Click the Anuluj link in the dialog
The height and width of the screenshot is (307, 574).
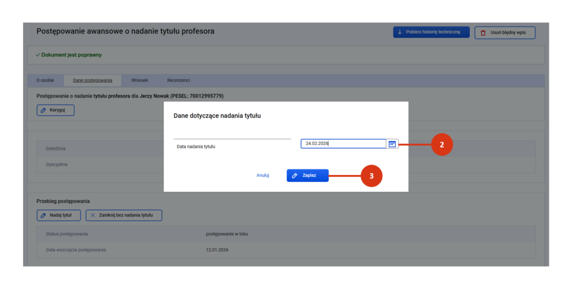pos(263,175)
